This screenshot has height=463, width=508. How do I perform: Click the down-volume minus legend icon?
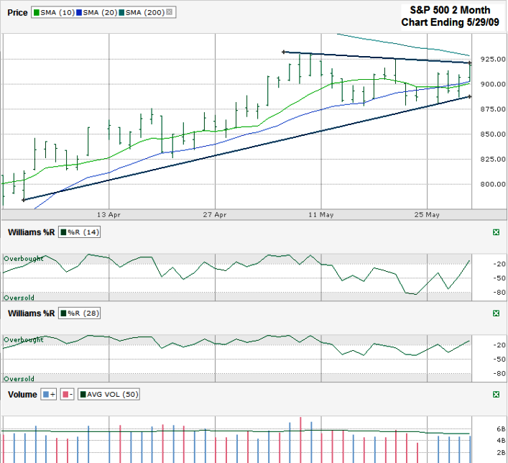(x=68, y=394)
